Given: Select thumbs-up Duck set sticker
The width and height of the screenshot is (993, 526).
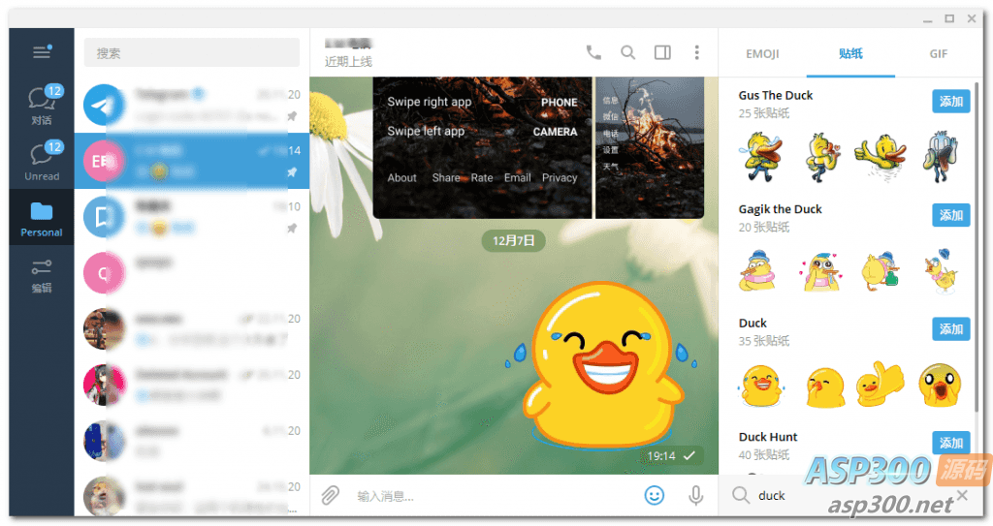Looking at the screenshot, I should coord(881,384).
